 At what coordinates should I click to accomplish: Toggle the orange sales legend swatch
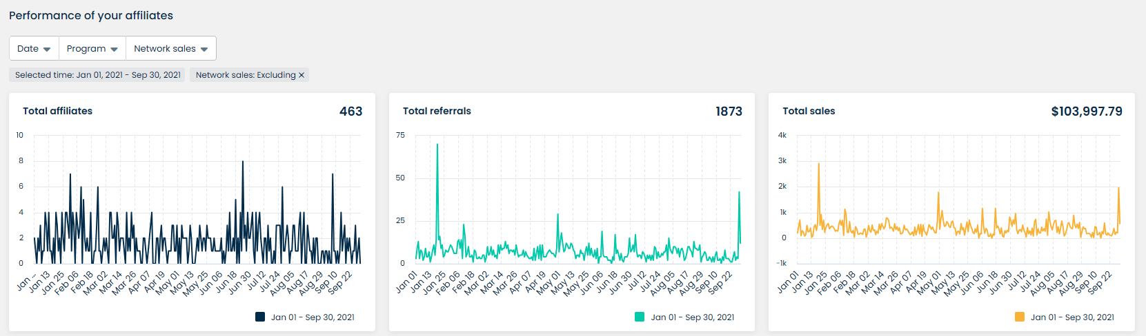[1020, 317]
